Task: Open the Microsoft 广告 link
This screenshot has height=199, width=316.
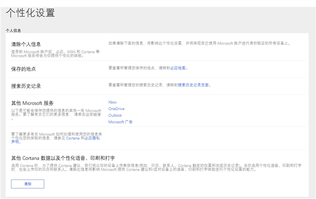Action: pyautogui.click(x=120, y=122)
